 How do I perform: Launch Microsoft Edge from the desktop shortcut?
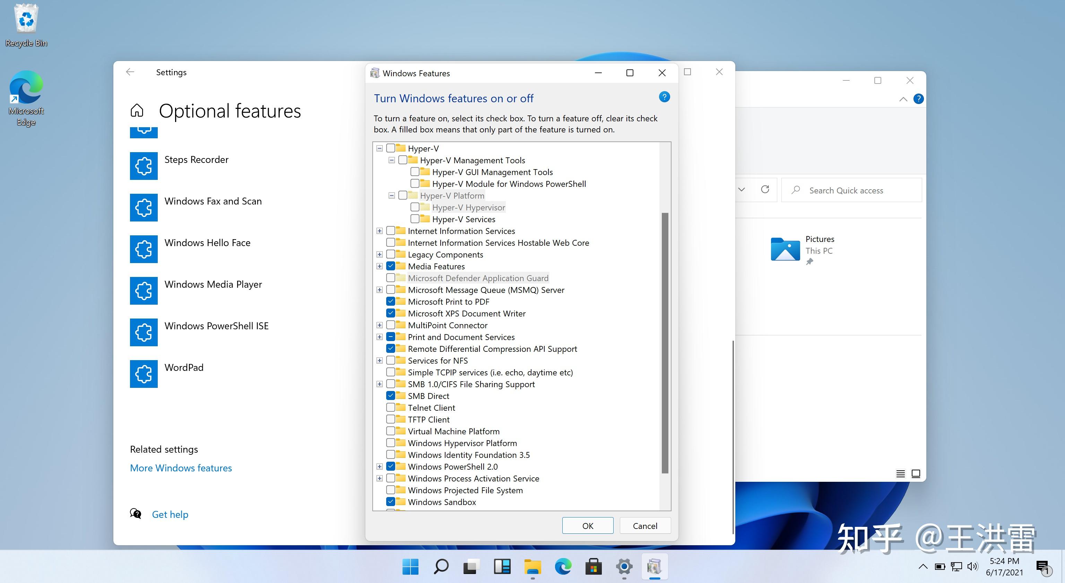click(26, 98)
